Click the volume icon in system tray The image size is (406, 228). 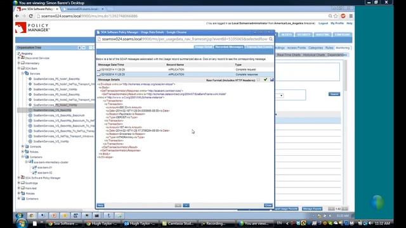[370, 223]
